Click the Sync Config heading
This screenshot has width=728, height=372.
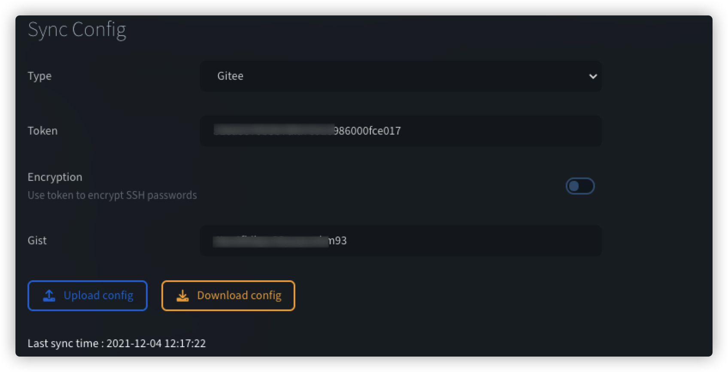[77, 30]
